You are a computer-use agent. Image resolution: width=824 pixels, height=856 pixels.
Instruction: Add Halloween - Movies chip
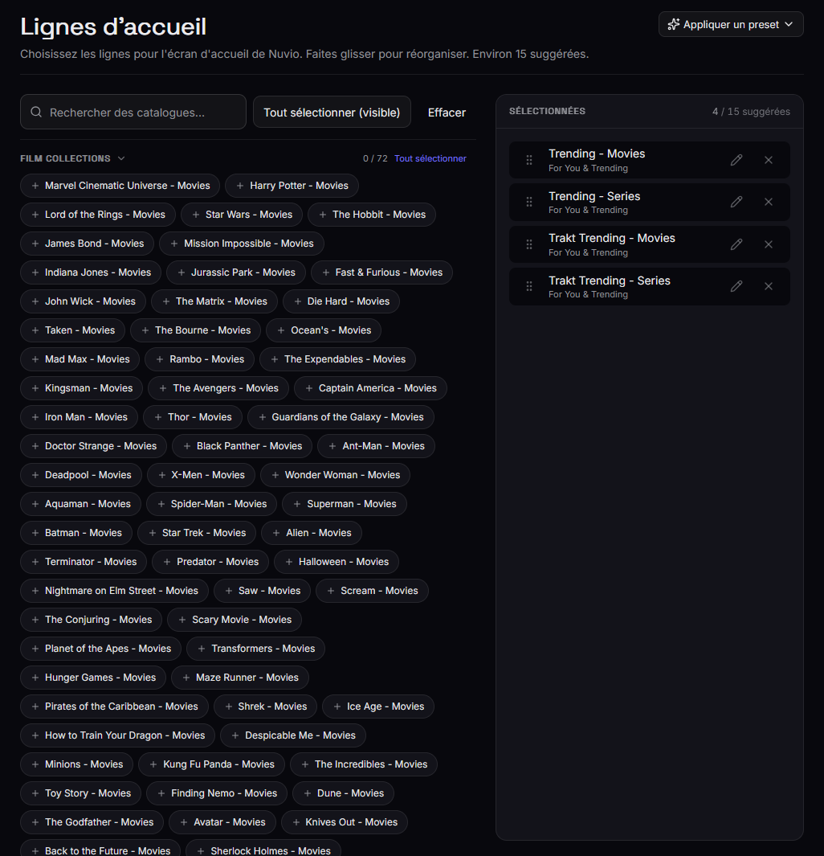point(337,562)
